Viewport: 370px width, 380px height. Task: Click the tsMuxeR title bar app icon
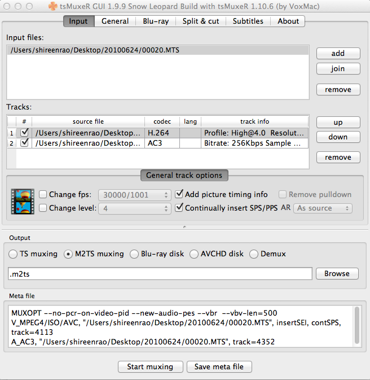click(x=53, y=6)
